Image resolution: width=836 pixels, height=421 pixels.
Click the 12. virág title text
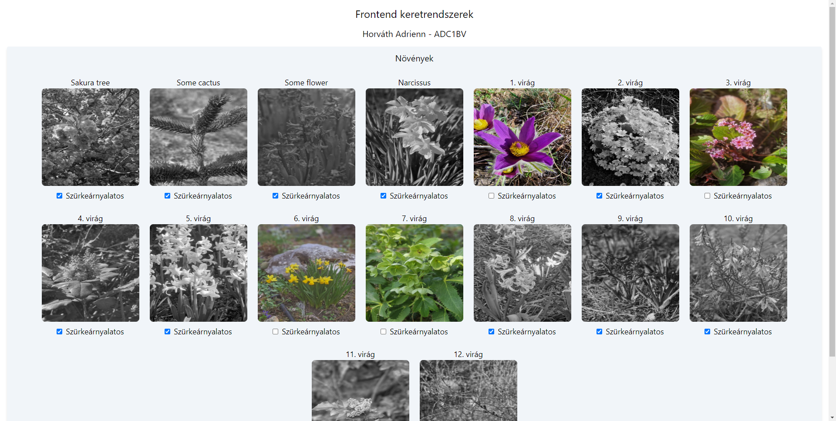click(x=469, y=354)
